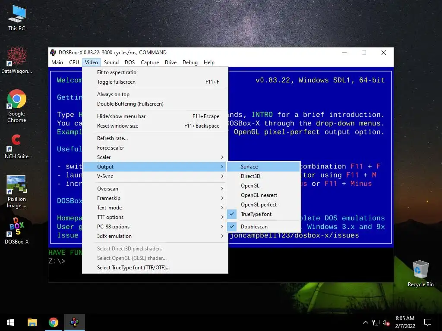Expand the V-Sync submenu
The image size is (442, 331).
point(155,176)
